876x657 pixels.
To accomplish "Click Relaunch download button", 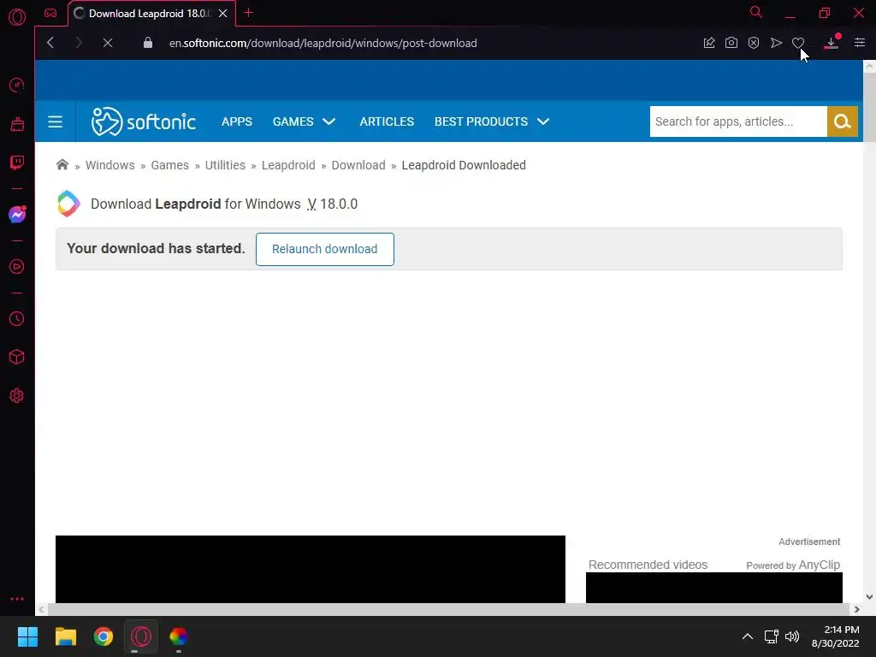I will (324, 249).
